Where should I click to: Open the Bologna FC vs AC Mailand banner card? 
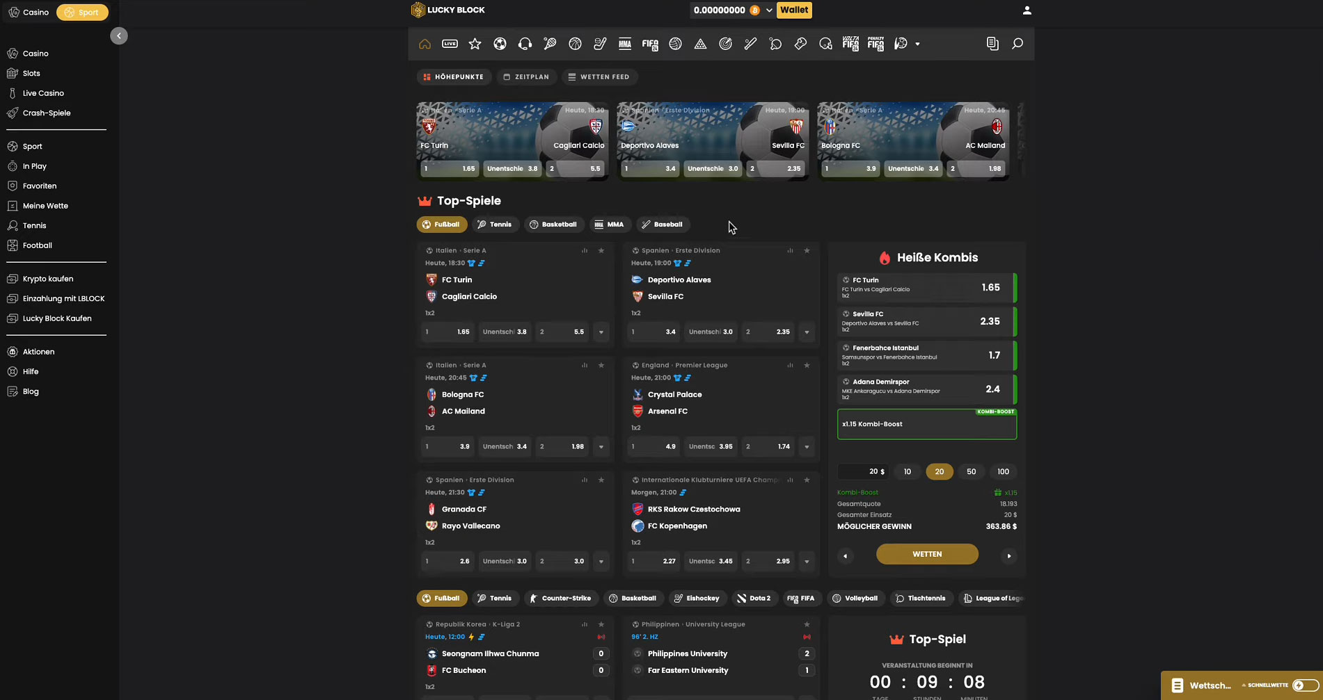point(913,142)
